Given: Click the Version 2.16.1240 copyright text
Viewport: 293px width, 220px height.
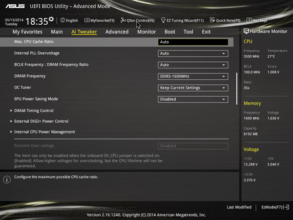Looking at the screenshot, I should (146, 215).
